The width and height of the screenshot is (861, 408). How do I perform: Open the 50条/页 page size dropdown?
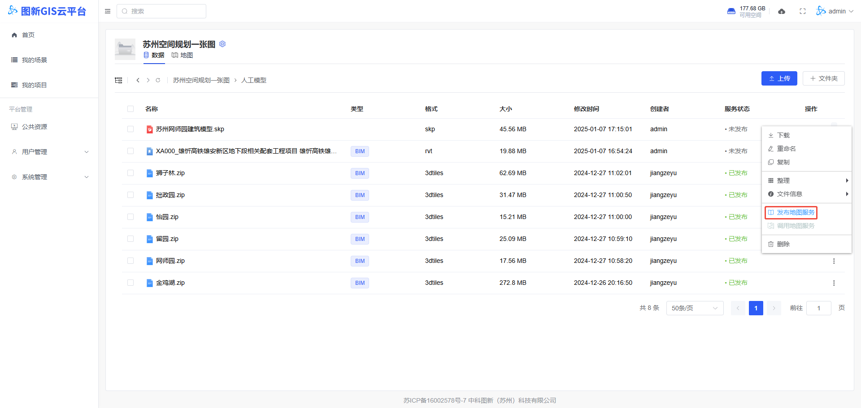pyautogui.click(x=695, y=308)
